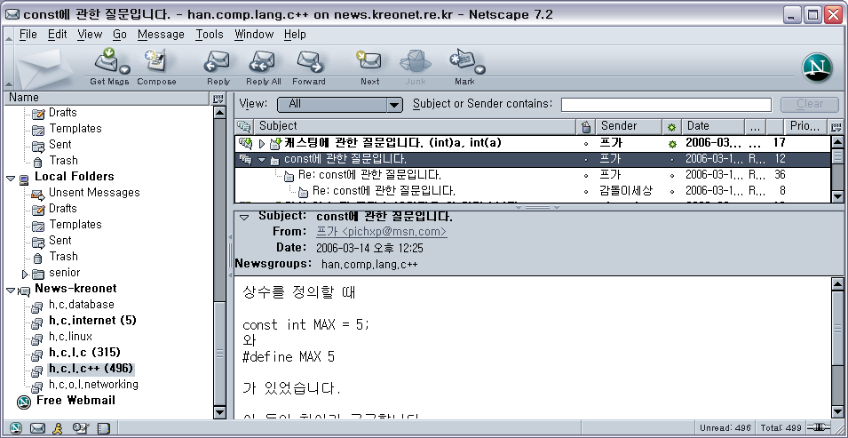Sort messages by Date column
Screen dimensions: 848x438
click(x=713, y=127)
